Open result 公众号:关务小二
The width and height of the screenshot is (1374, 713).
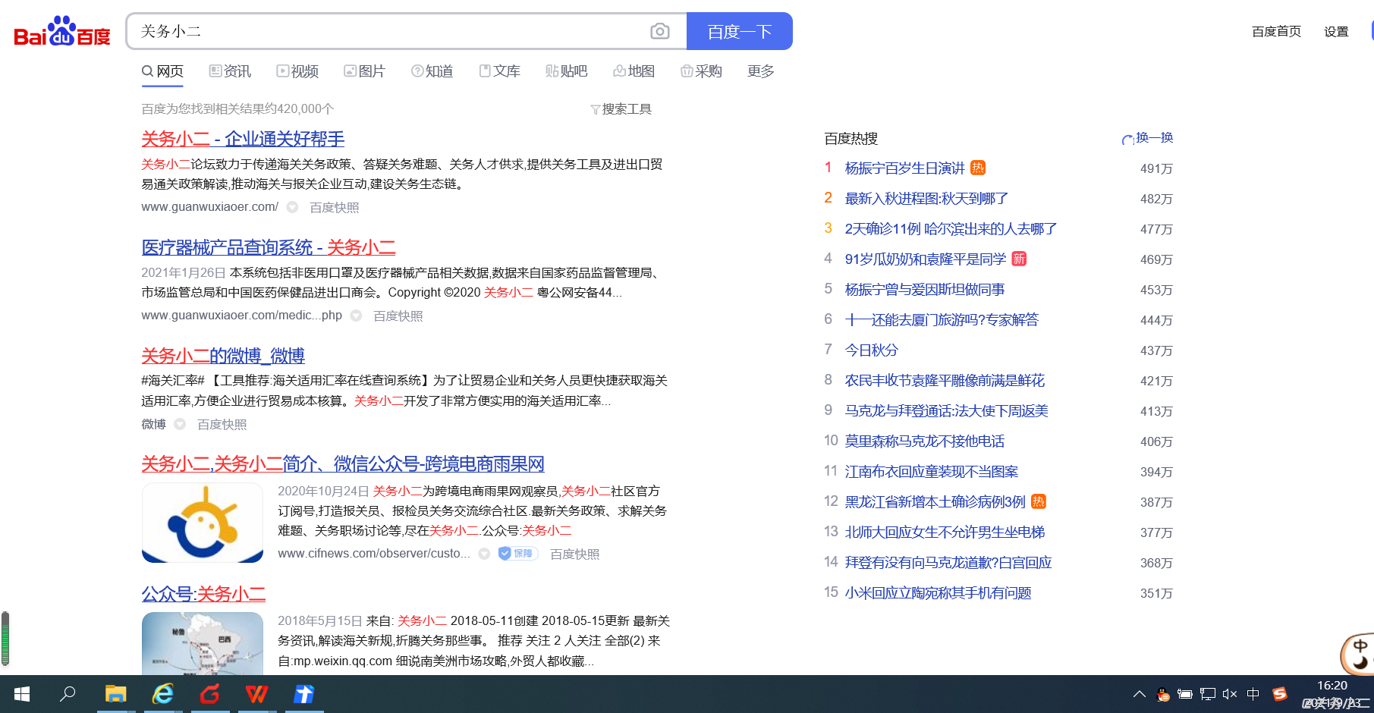coord(203,594)
